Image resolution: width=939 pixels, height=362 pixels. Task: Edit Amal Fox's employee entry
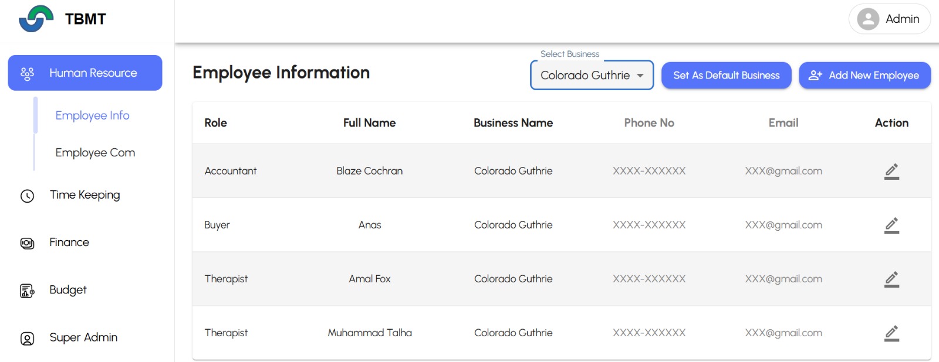pyautogui.click(x=891, y=279)
